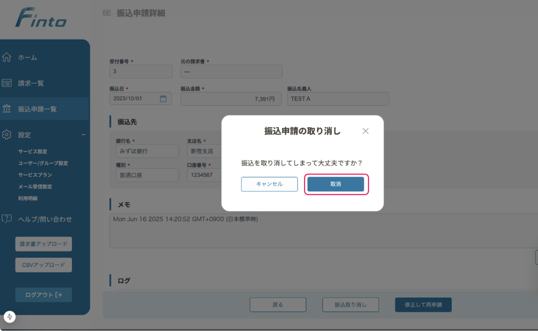Click the invoice list icon

[7, 83]
